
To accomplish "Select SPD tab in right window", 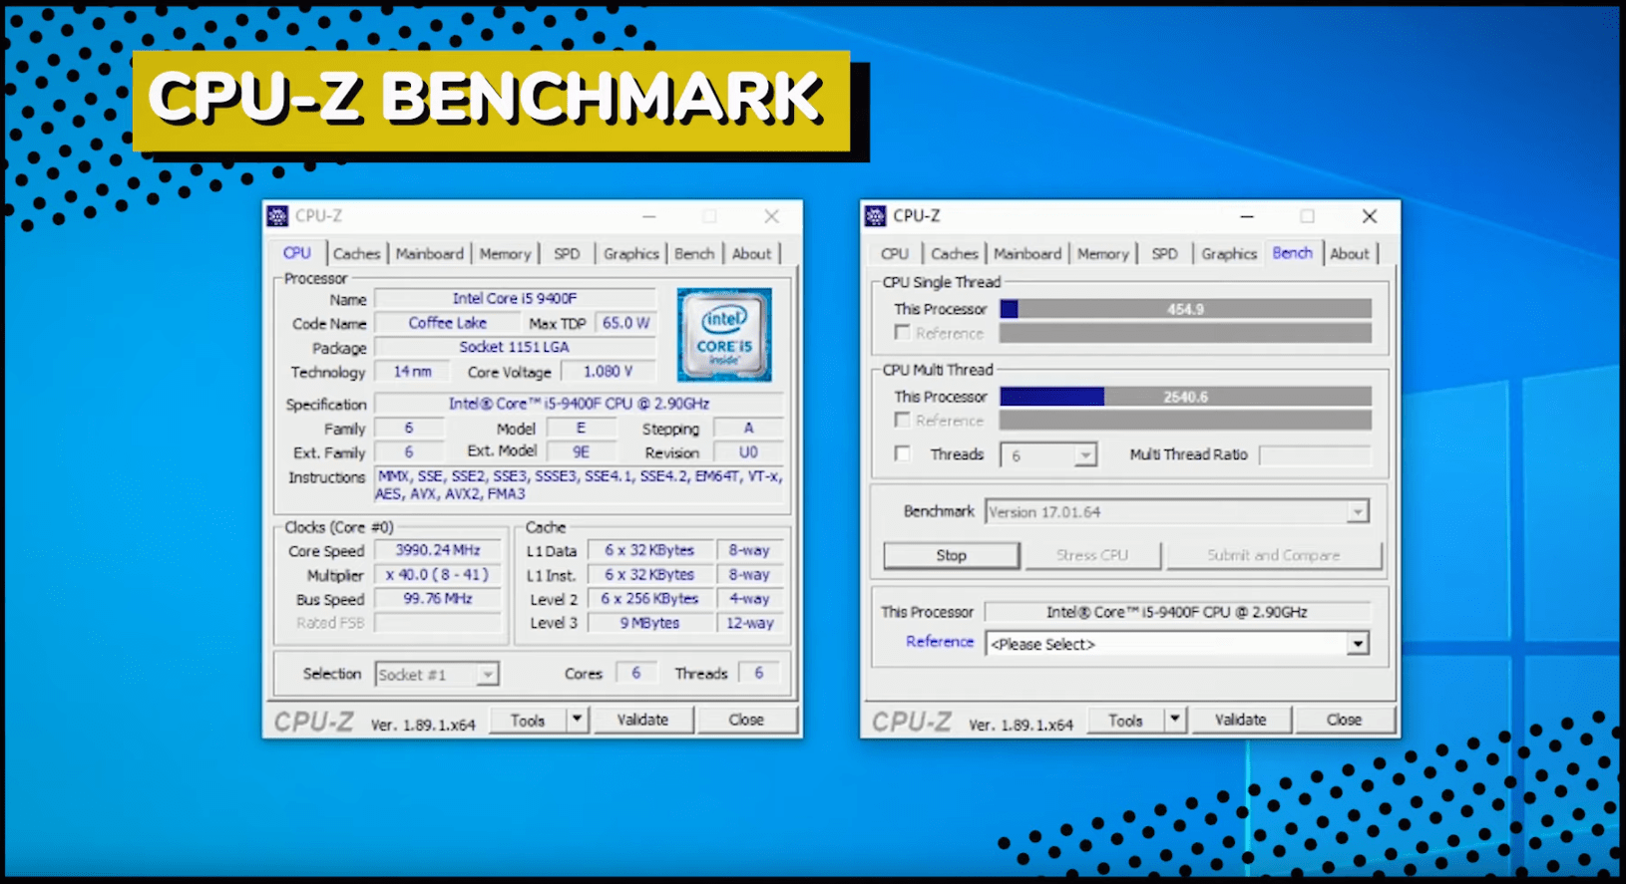I will point(1164,254).
